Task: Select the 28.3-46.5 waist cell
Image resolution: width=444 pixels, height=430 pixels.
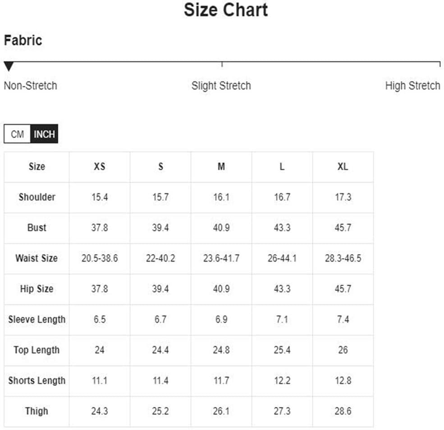Action: pos(343,258)
